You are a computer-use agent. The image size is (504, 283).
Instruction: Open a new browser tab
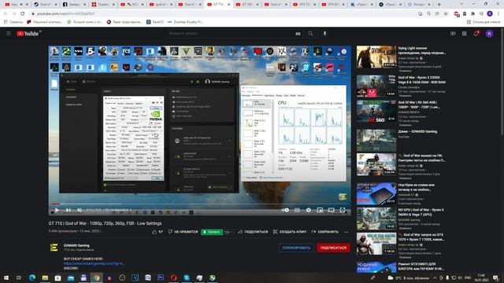pos(439,5)
